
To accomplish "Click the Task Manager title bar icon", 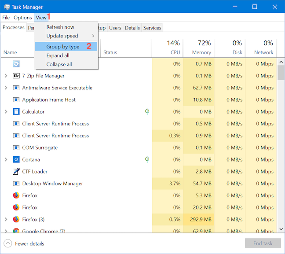I will coord(7,7).
